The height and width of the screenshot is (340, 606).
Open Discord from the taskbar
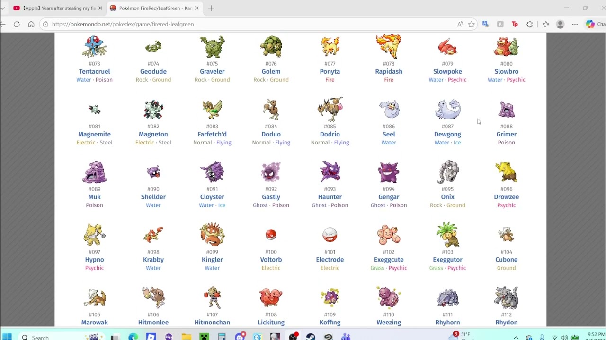tap(240, 337)
